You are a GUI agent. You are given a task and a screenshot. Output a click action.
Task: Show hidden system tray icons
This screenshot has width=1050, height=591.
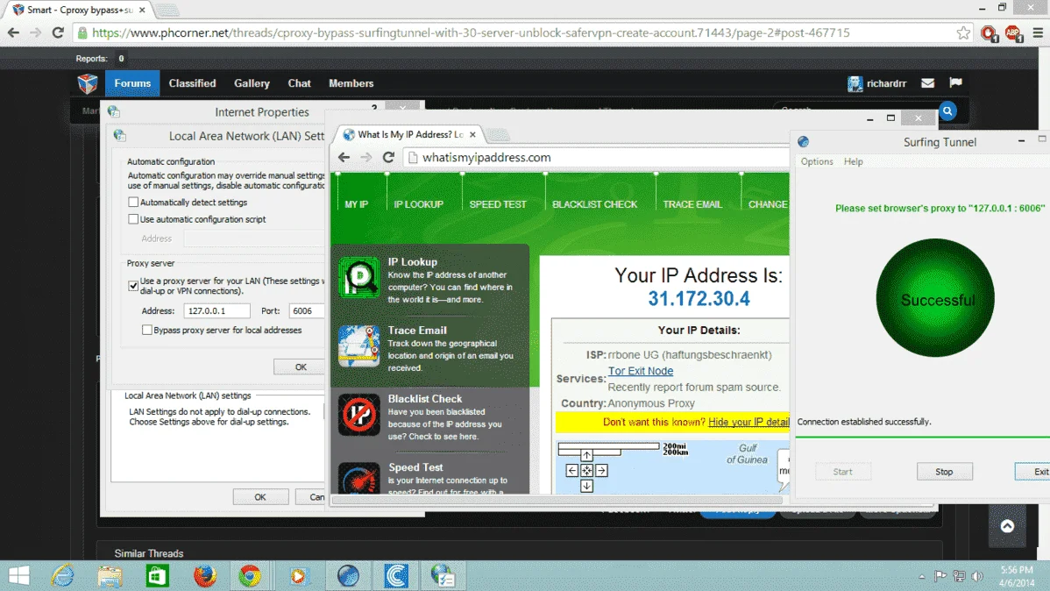(921, 576)
